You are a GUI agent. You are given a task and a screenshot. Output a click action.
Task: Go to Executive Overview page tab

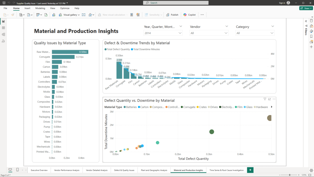pos(39,170)
